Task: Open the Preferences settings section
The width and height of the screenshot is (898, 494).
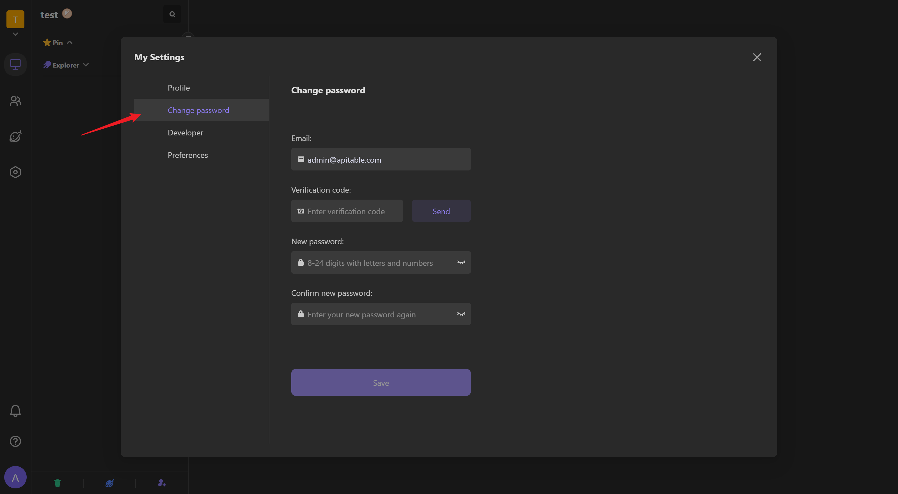Action: pyautogui.click(x=187, y=155)
